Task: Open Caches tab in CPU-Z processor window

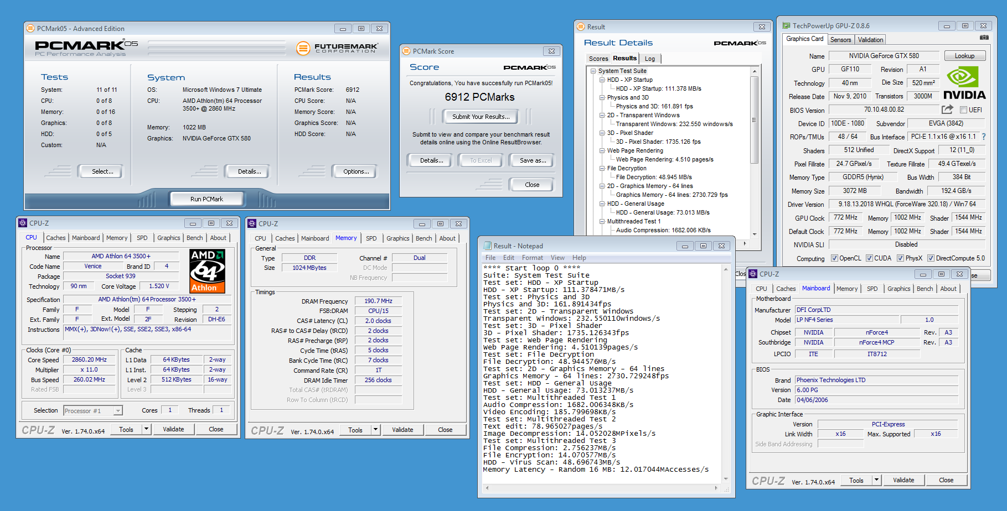Action: [x=55, y=238]
